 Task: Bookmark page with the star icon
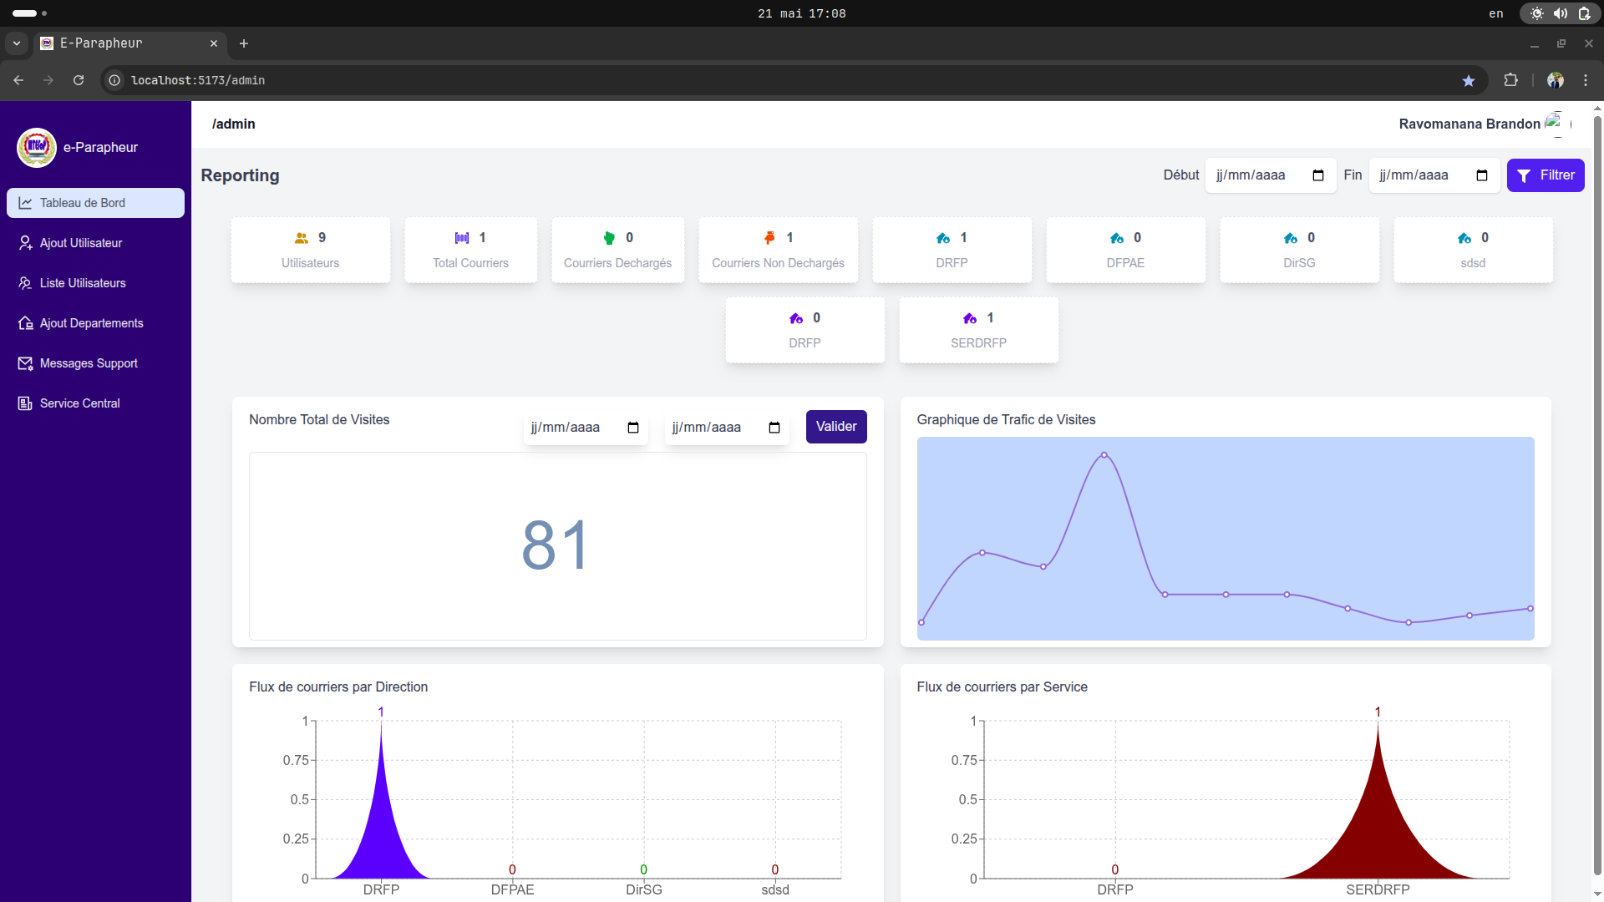point(1469,81)
